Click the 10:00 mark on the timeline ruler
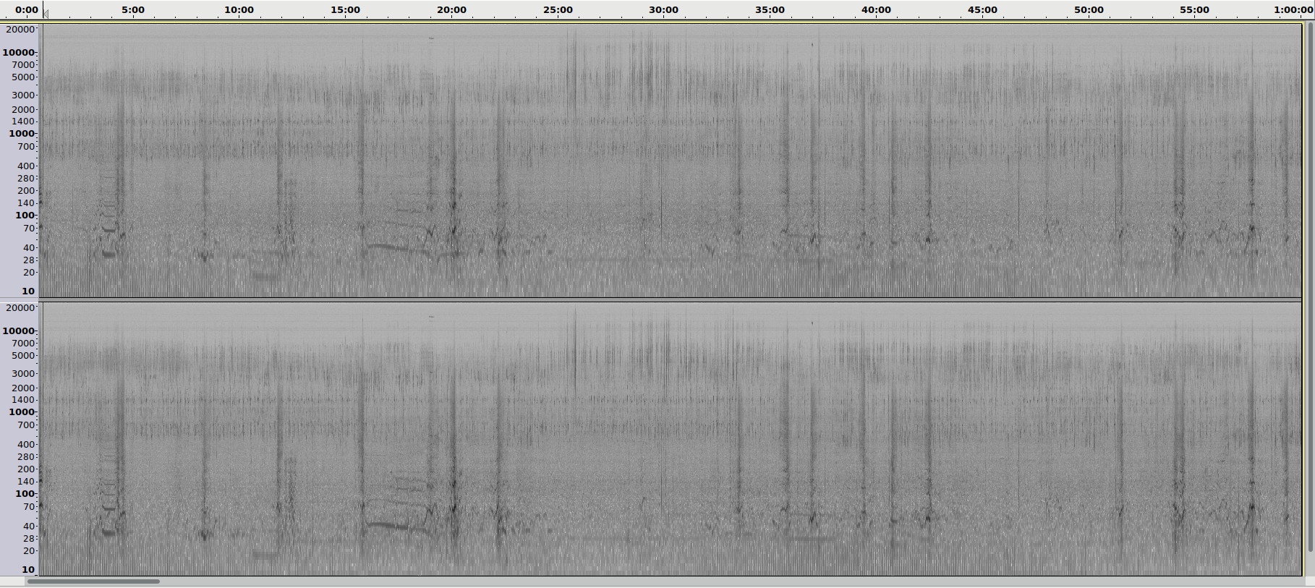This screenshot has height=588, width=1315. [239, 10]
